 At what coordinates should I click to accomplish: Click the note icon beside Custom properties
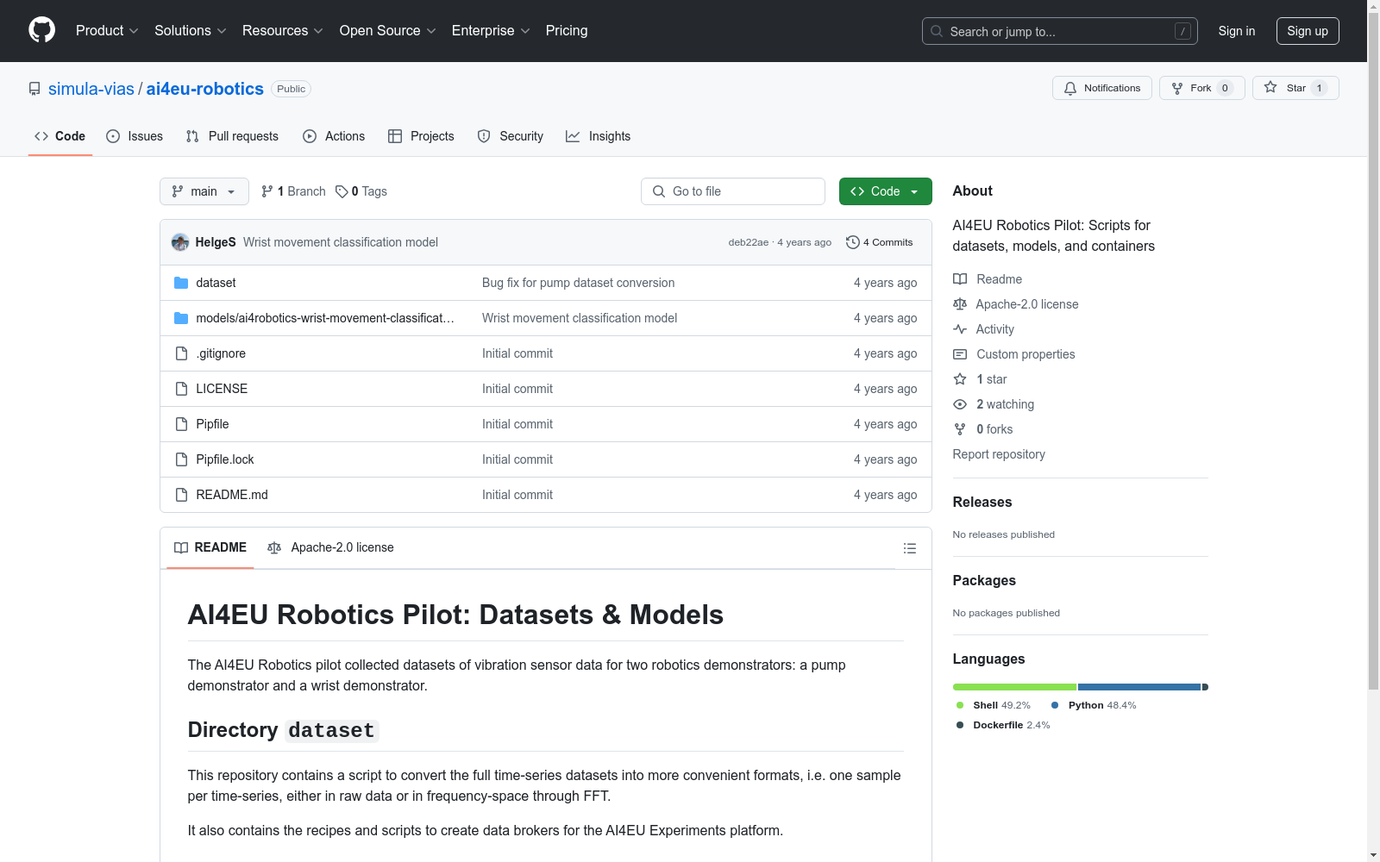coord(960,354)
